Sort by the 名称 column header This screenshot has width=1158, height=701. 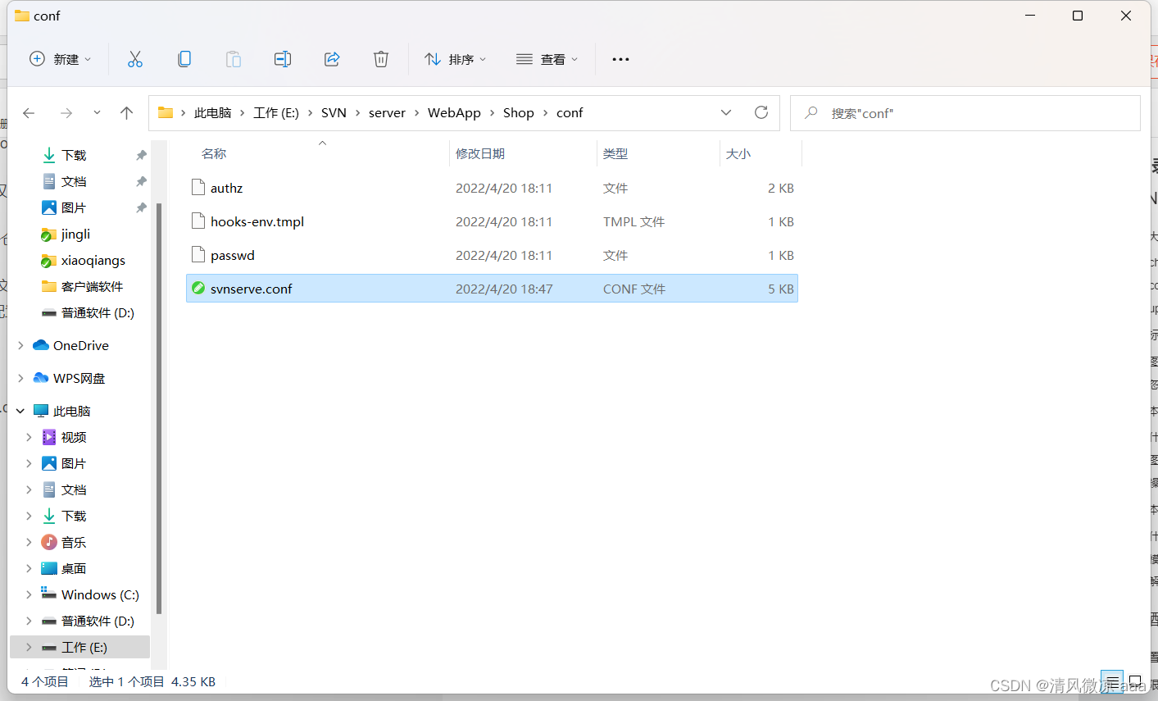[214, 153]
